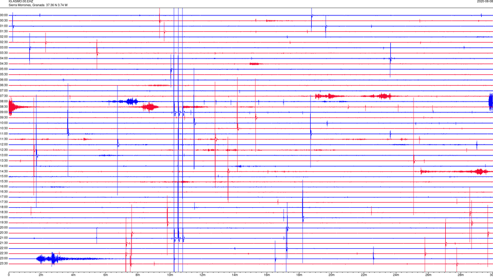
Task: Select the 14:00 time label
Action: [x=4, y=166]
